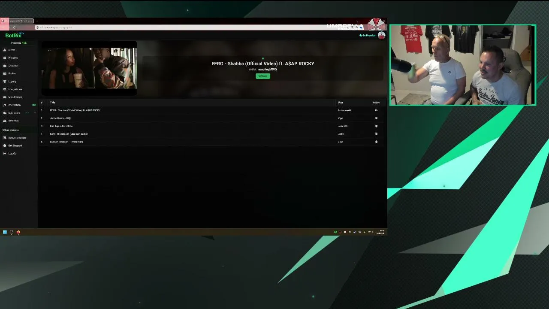Screen dimensions: 549x309
Task: Click the Title column header
Action: [x=52, y=103]
